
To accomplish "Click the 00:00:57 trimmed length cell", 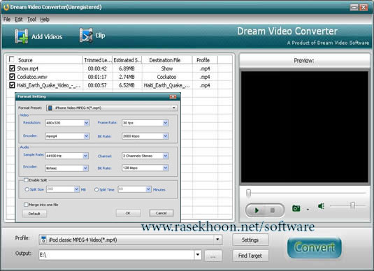I will tap(97, 85).
